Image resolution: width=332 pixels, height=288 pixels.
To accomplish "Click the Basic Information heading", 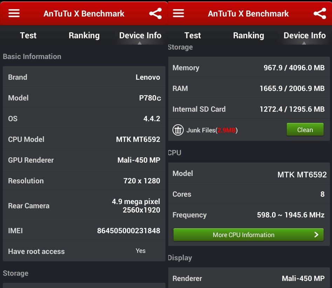I will [x=32, y=57].
